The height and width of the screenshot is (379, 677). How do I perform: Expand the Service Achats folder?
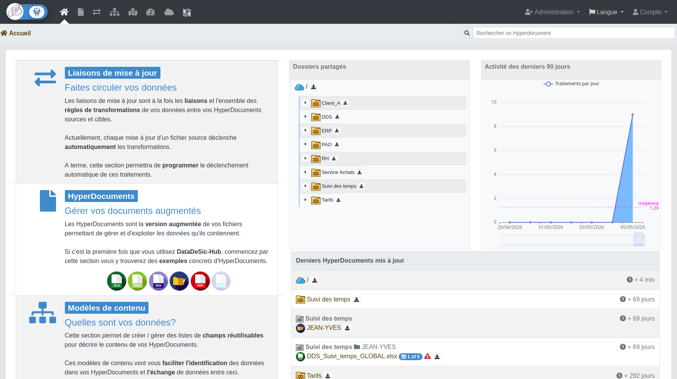[x=305, y=172]
